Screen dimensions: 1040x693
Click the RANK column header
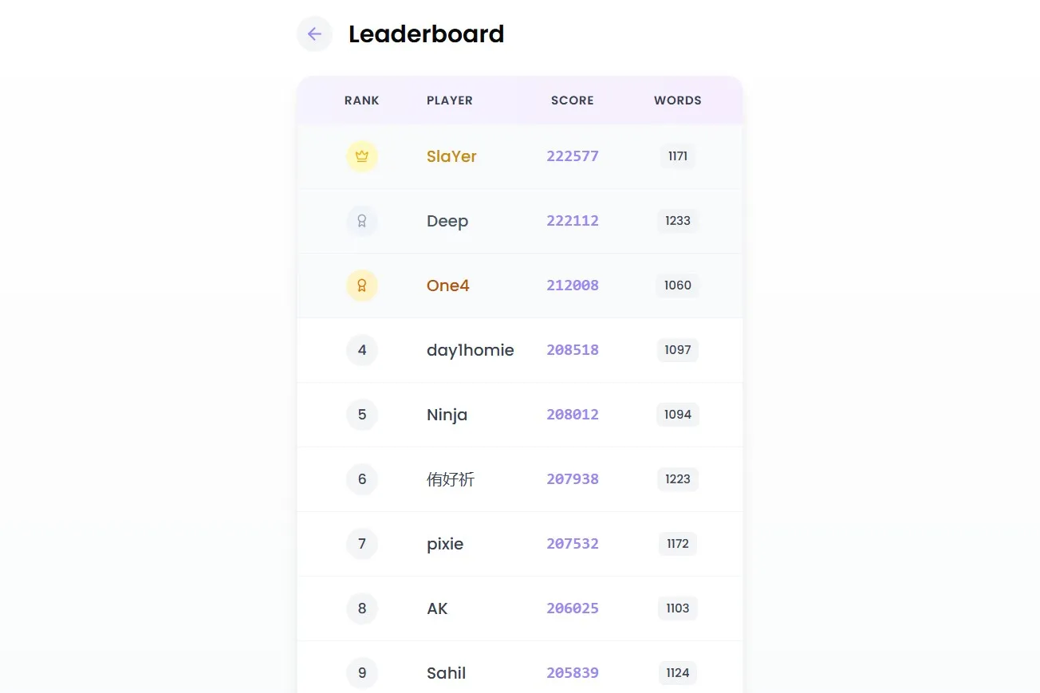[362, 100]
